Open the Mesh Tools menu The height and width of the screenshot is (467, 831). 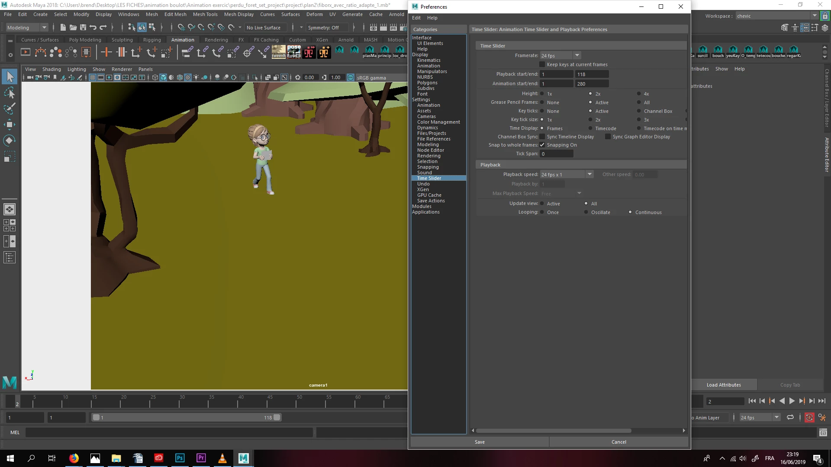[205, 14]
